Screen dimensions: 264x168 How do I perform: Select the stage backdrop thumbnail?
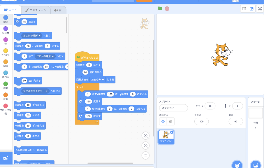[x=256, y=113]
